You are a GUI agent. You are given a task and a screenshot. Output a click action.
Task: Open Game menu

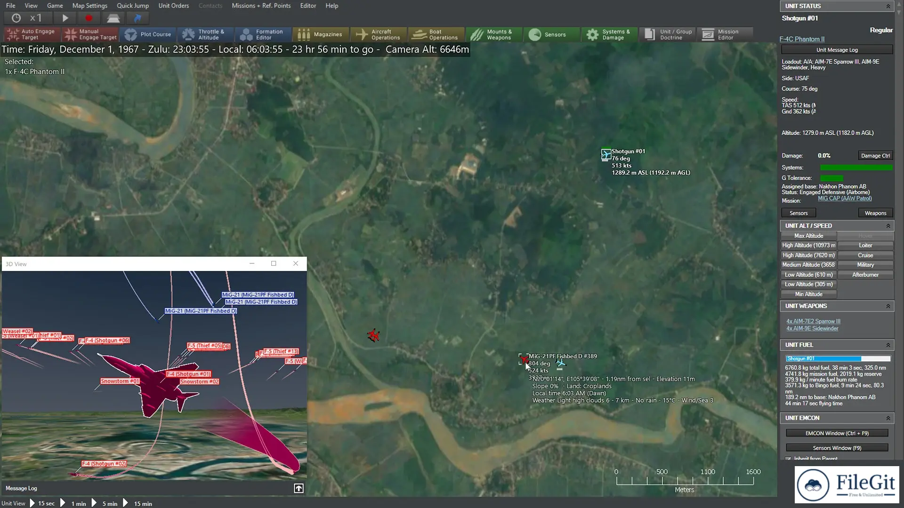coord(55,6)
